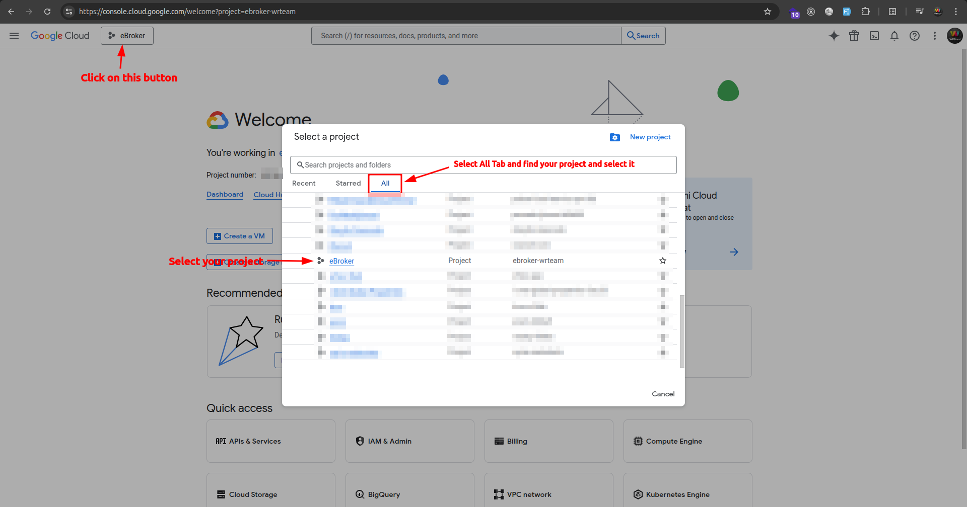
Task: Activate the Cloud Shell terminal icon
Action: 875,36
